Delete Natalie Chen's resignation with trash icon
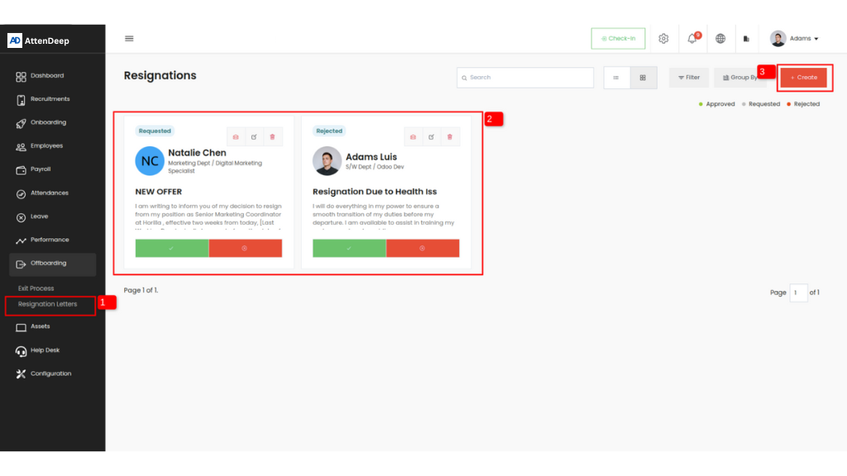 point(272,136)
